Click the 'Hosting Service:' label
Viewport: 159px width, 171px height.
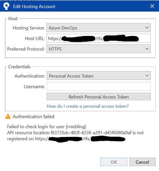point(29,28)
